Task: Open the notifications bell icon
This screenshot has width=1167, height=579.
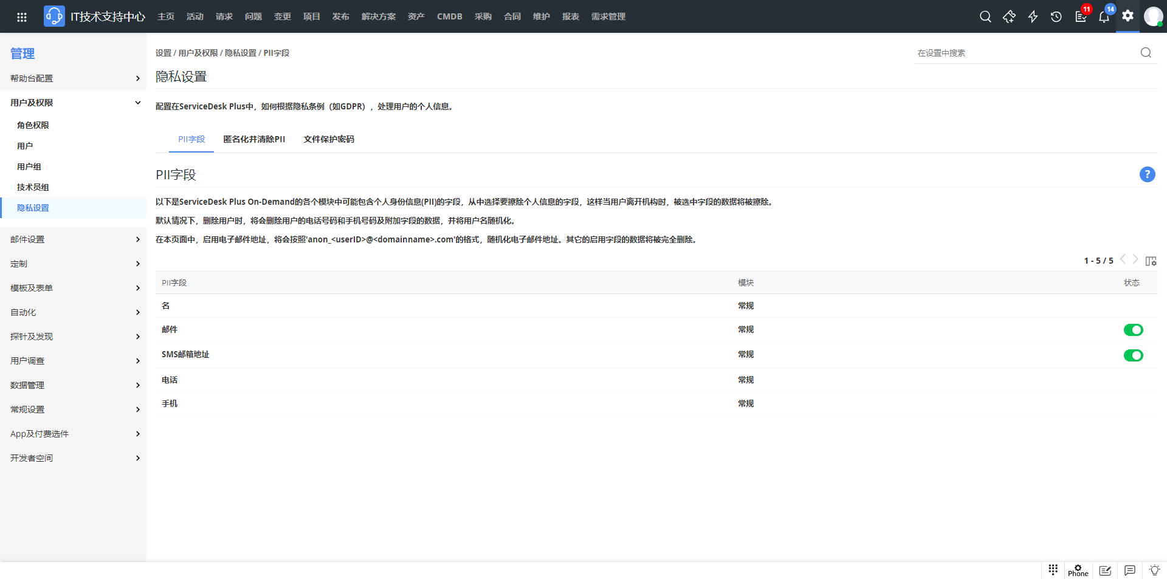Action: 1104,16
